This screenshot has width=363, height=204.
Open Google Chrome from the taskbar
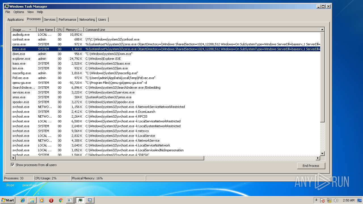(61, 200)
